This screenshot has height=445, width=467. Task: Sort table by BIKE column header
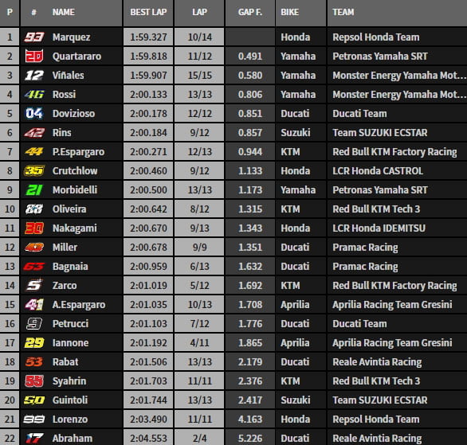[x=300, y=12]
